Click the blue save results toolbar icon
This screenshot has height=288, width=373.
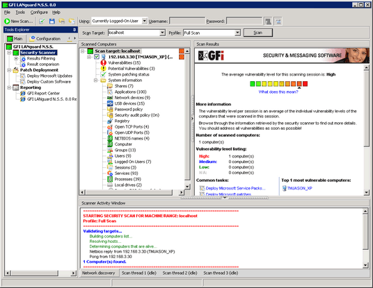tap(52, 21)
